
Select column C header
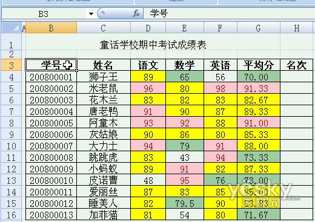point(104,28)
